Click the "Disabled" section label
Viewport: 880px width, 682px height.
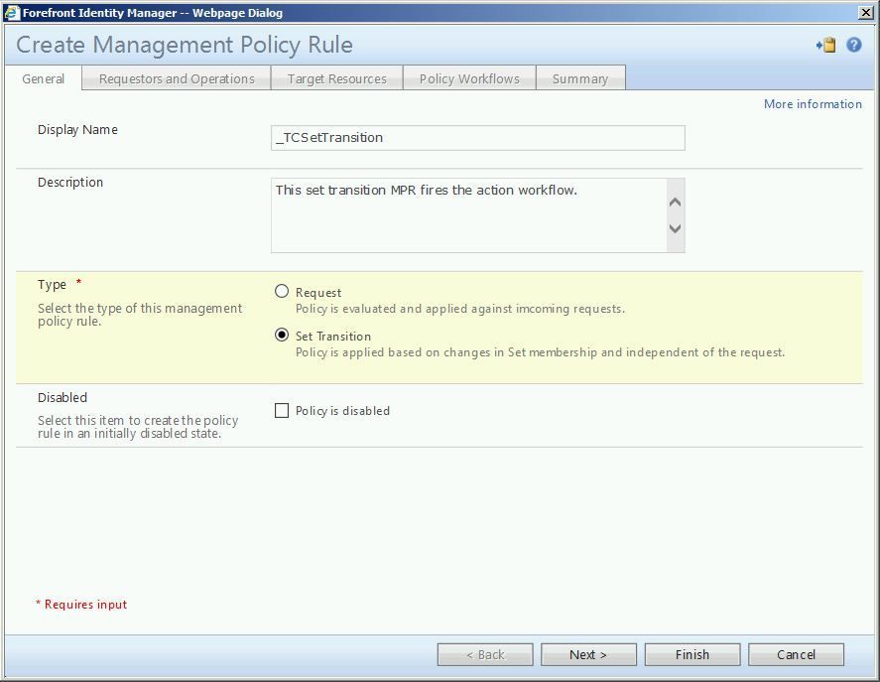click(63, 397)
